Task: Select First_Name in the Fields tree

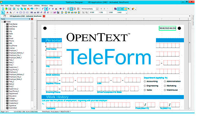Action: point(13,24)
